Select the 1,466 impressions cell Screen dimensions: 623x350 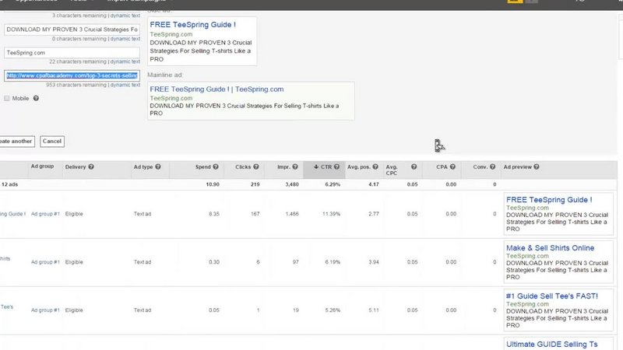(x=292, y=214)
